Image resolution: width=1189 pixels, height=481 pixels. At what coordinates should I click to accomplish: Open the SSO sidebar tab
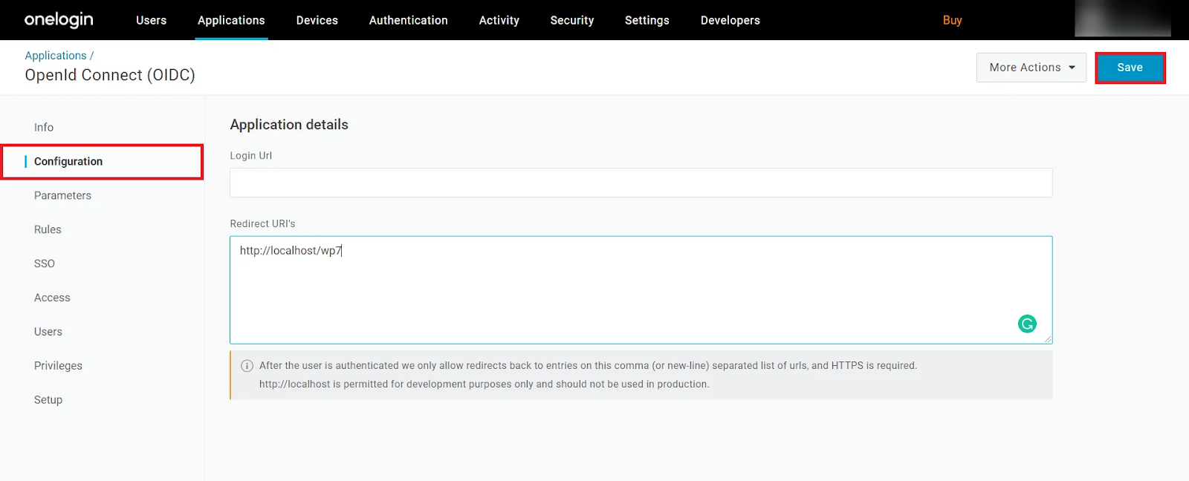point(45,264)
